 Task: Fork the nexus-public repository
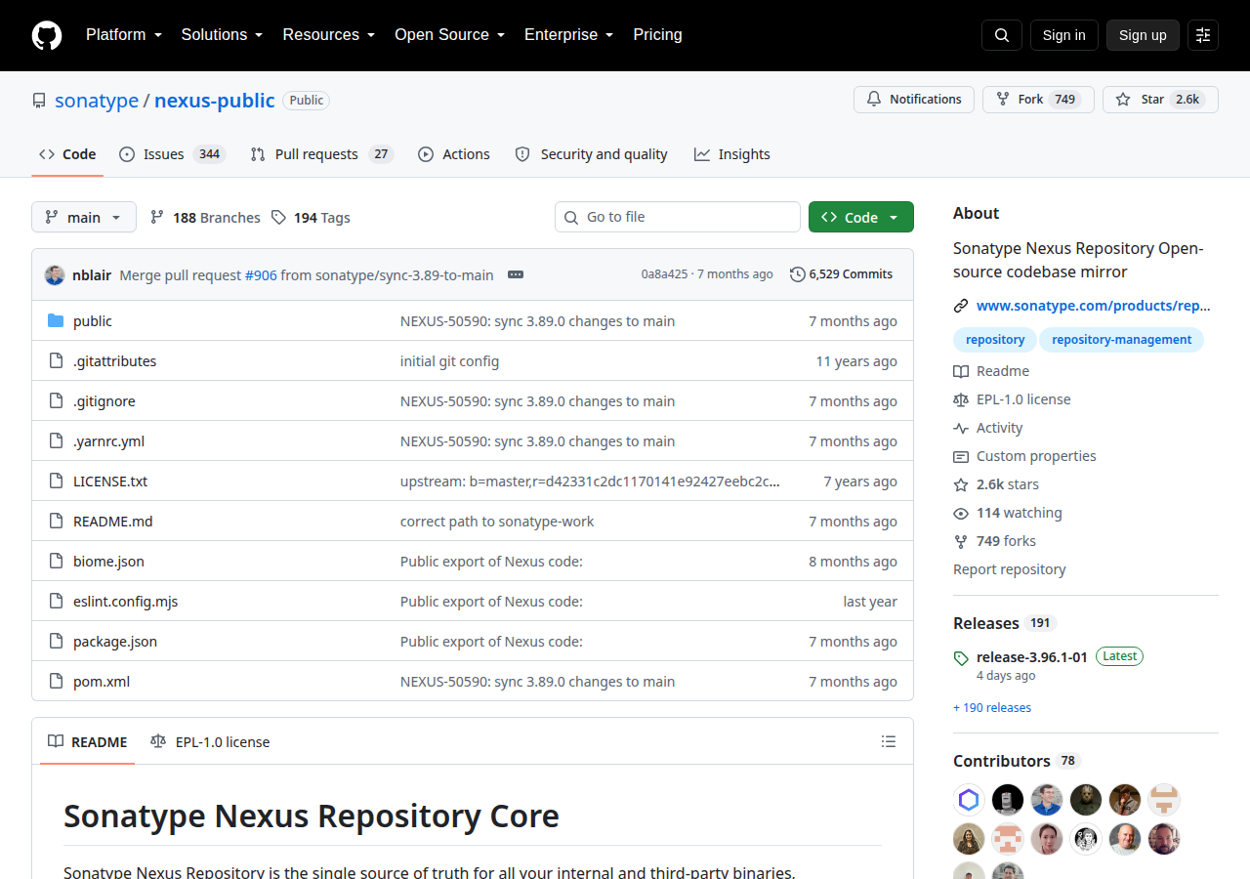(1038, 100)
